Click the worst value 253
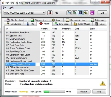 point(53,70)
